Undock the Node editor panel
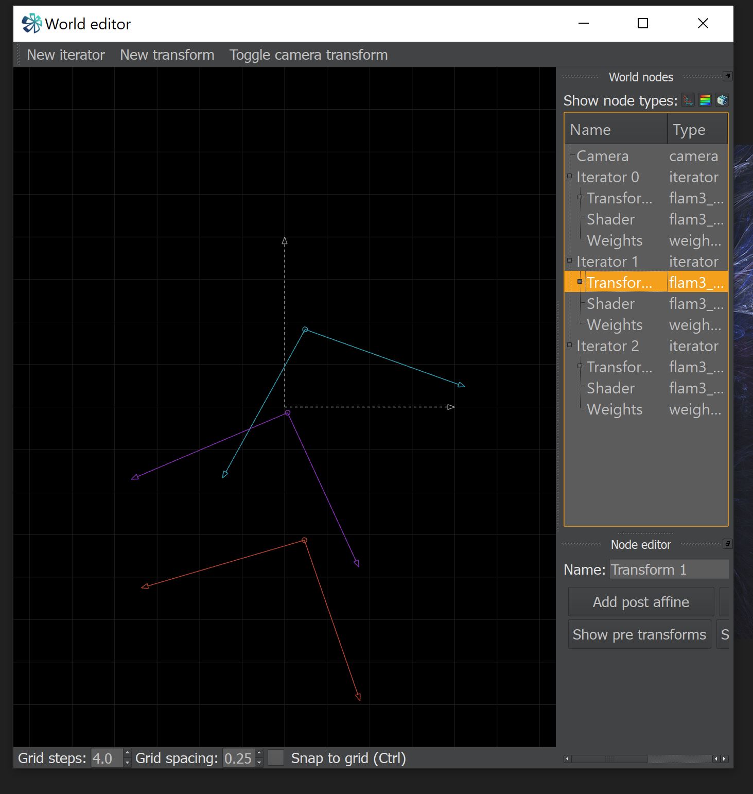 727,544
